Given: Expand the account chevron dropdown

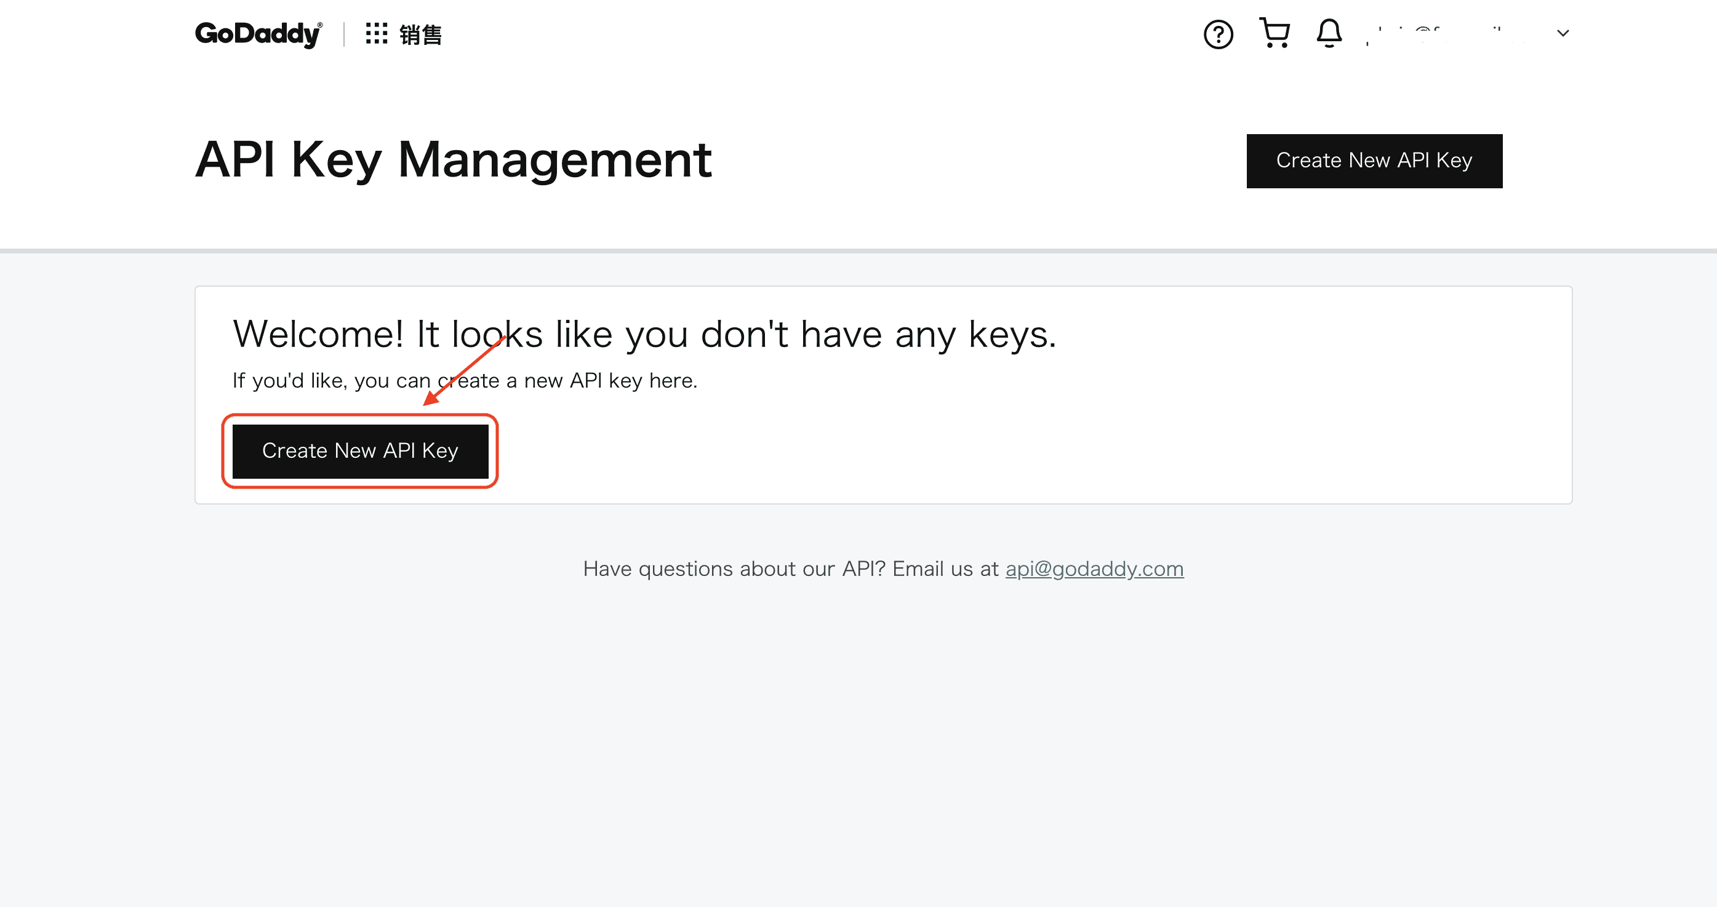Looking at the screenshot, I should point(1563,33).
